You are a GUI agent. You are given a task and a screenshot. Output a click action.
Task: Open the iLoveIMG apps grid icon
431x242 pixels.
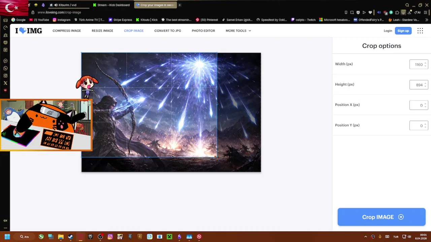tap(420, 31)
